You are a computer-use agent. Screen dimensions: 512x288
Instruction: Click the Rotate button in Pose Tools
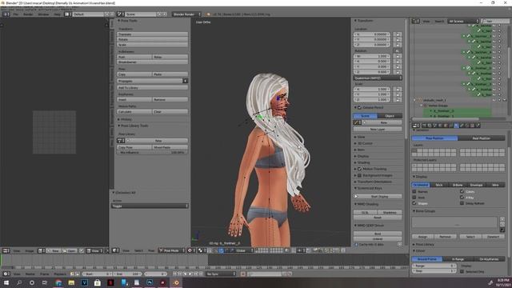[x=152, y=39]
